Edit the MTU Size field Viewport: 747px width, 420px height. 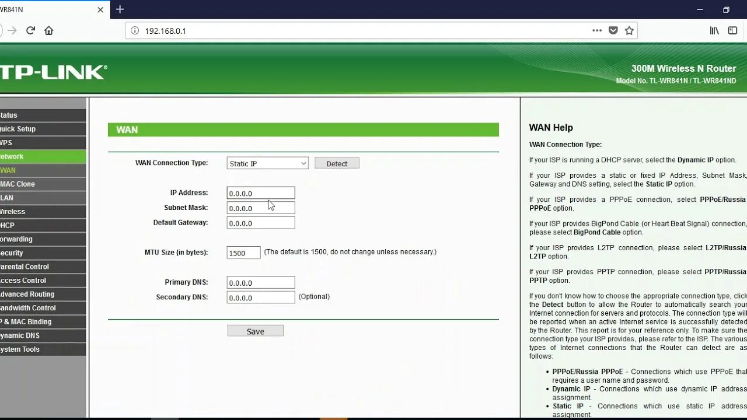243,253
